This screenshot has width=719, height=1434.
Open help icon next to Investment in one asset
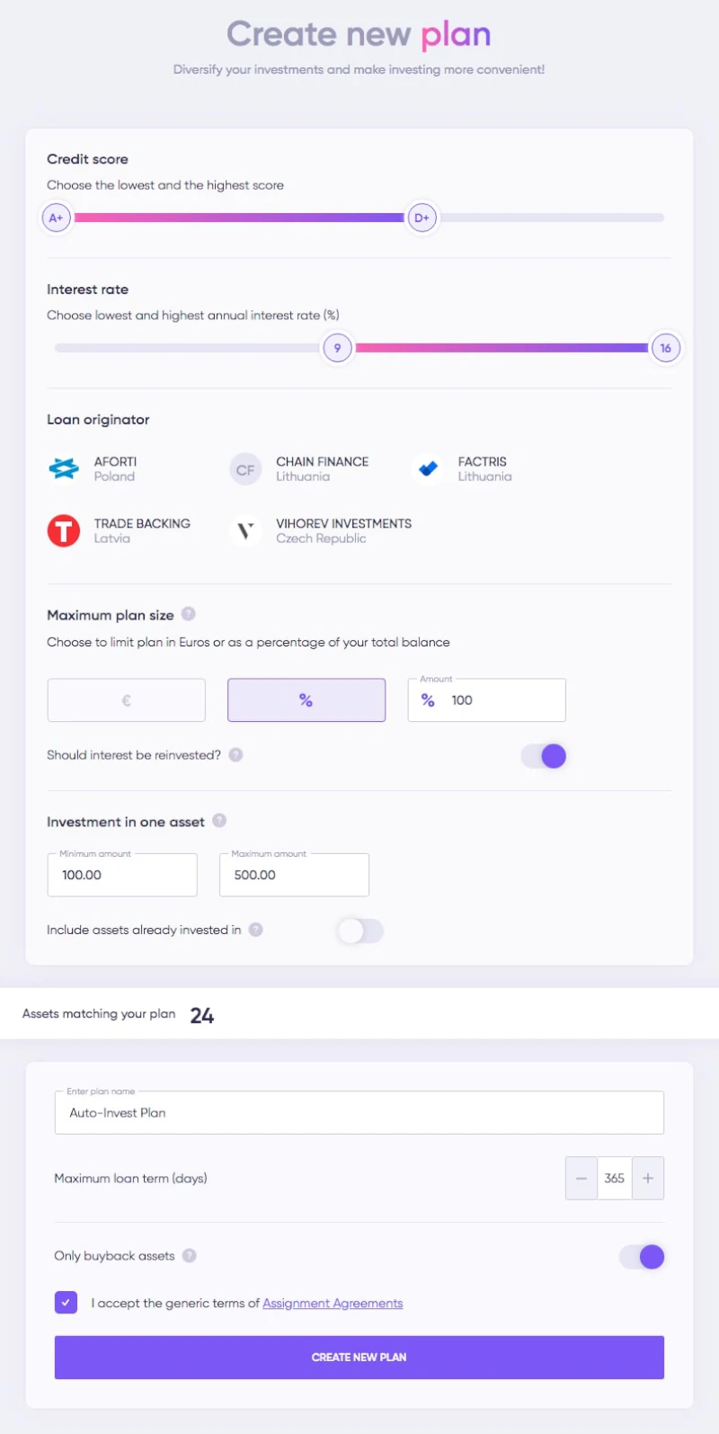click(219, 821)
